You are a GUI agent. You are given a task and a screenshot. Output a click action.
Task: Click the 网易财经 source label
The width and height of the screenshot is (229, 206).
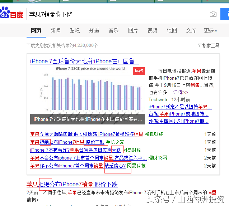click(132, 150)
